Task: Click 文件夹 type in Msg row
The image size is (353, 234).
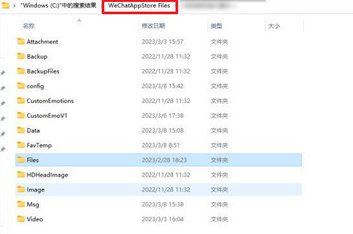Action: [x=220, y=204]
